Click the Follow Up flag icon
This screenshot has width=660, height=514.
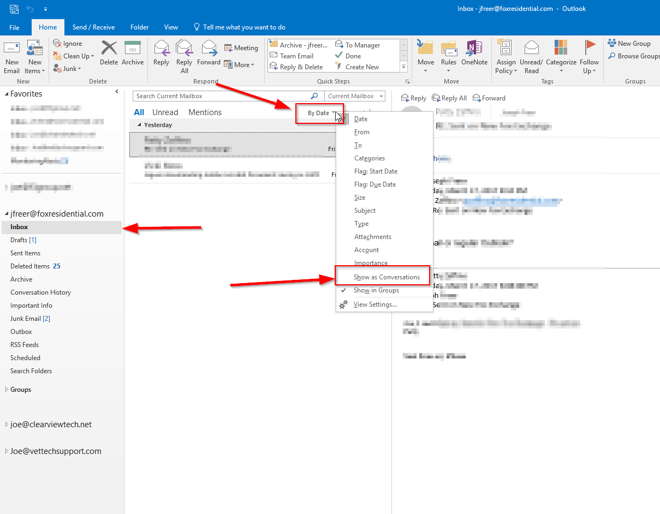tap(589, 56)
